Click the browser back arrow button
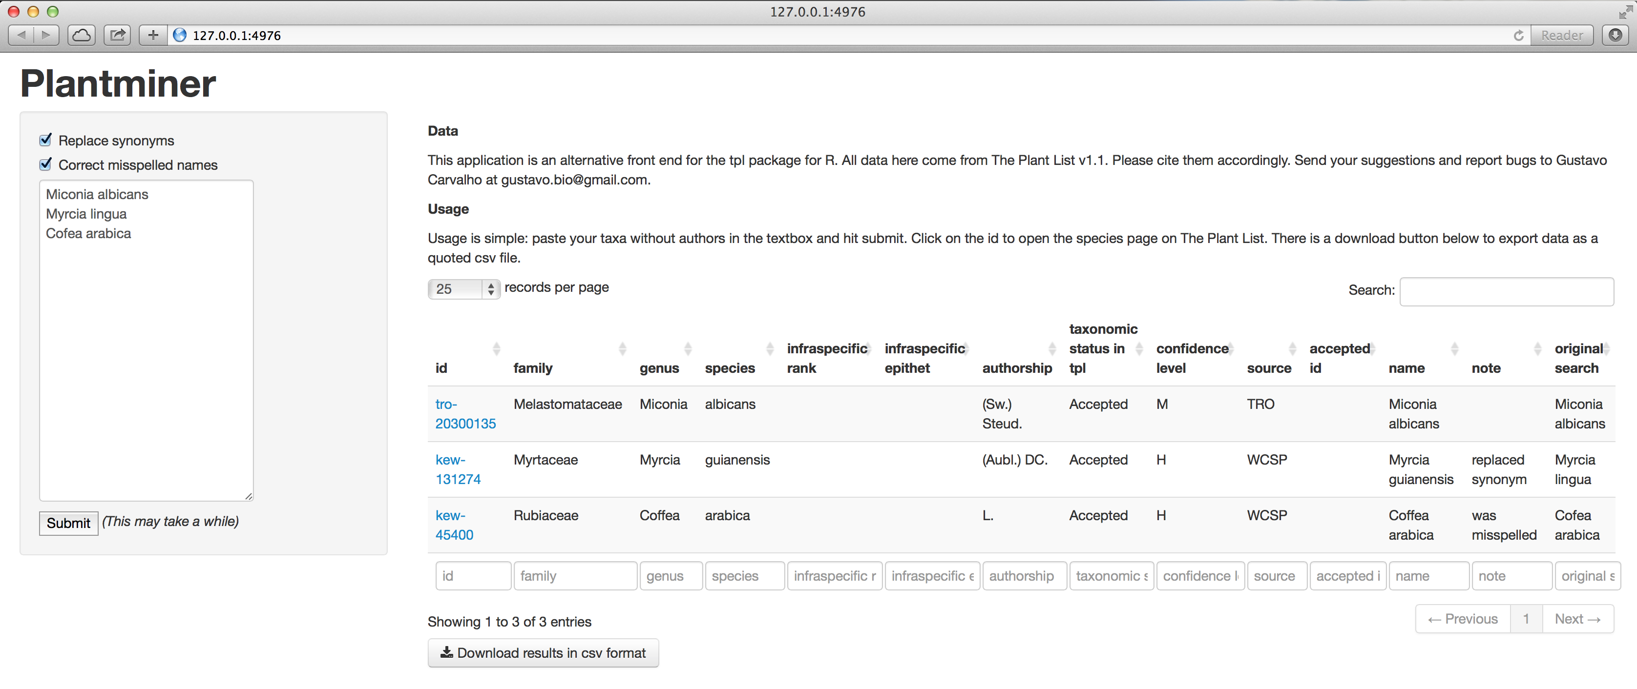The image size is (1637, 689). tap(21, 35)
